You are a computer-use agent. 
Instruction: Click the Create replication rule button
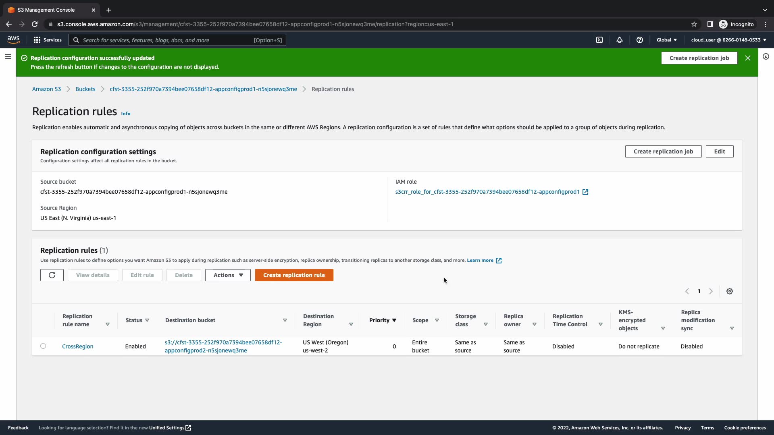click(x=294, y=275)
